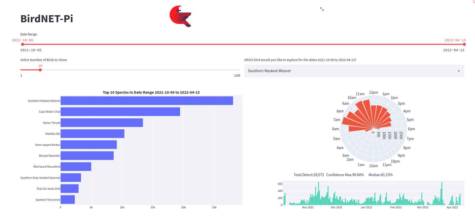The image size is (475, 221).
Task: Click the 'Apr 2022' axis label on timeline
Action: (452, 207)
